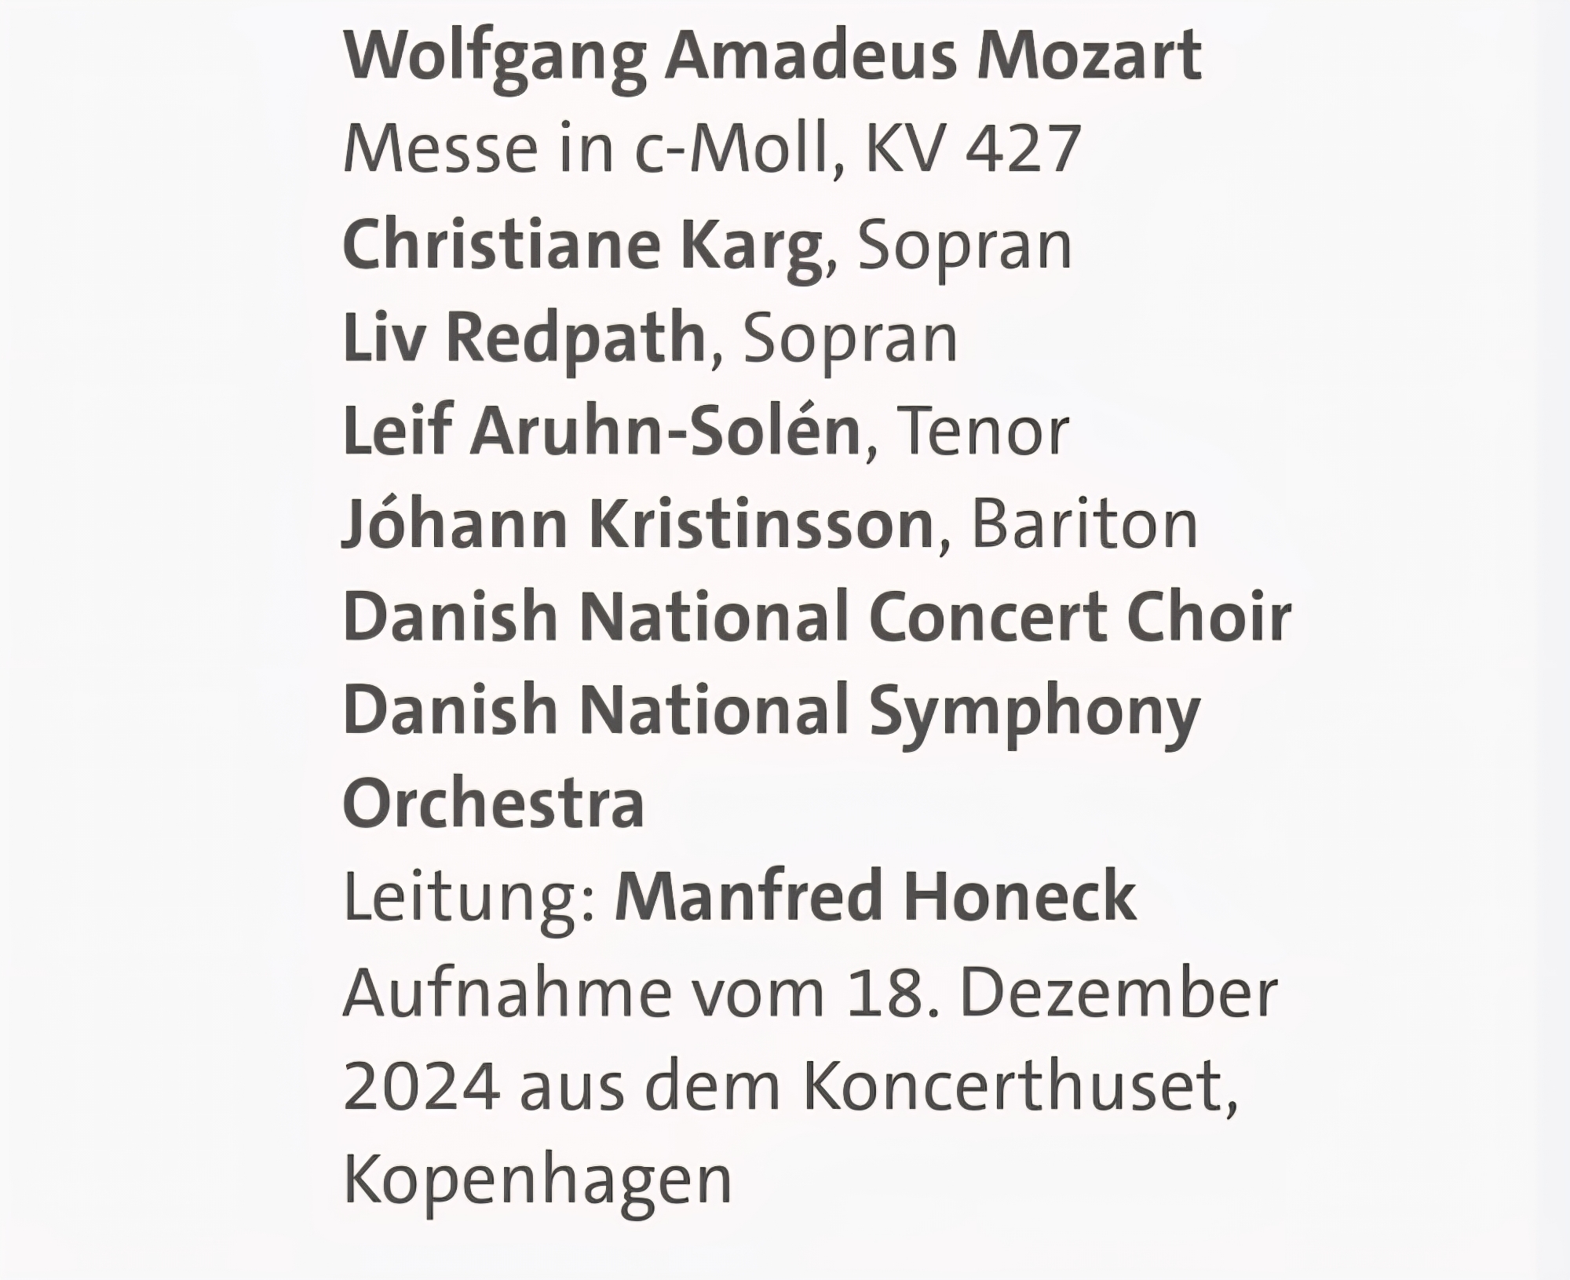This screenshot has width=1570, height=1280.
Task: Click the word Aufnahme
Action: click(507, 992)
